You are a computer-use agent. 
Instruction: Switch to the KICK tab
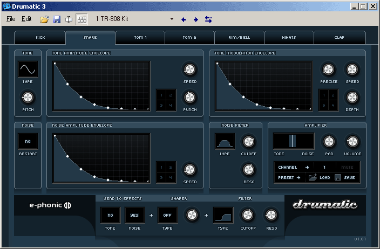click(40, 38)
